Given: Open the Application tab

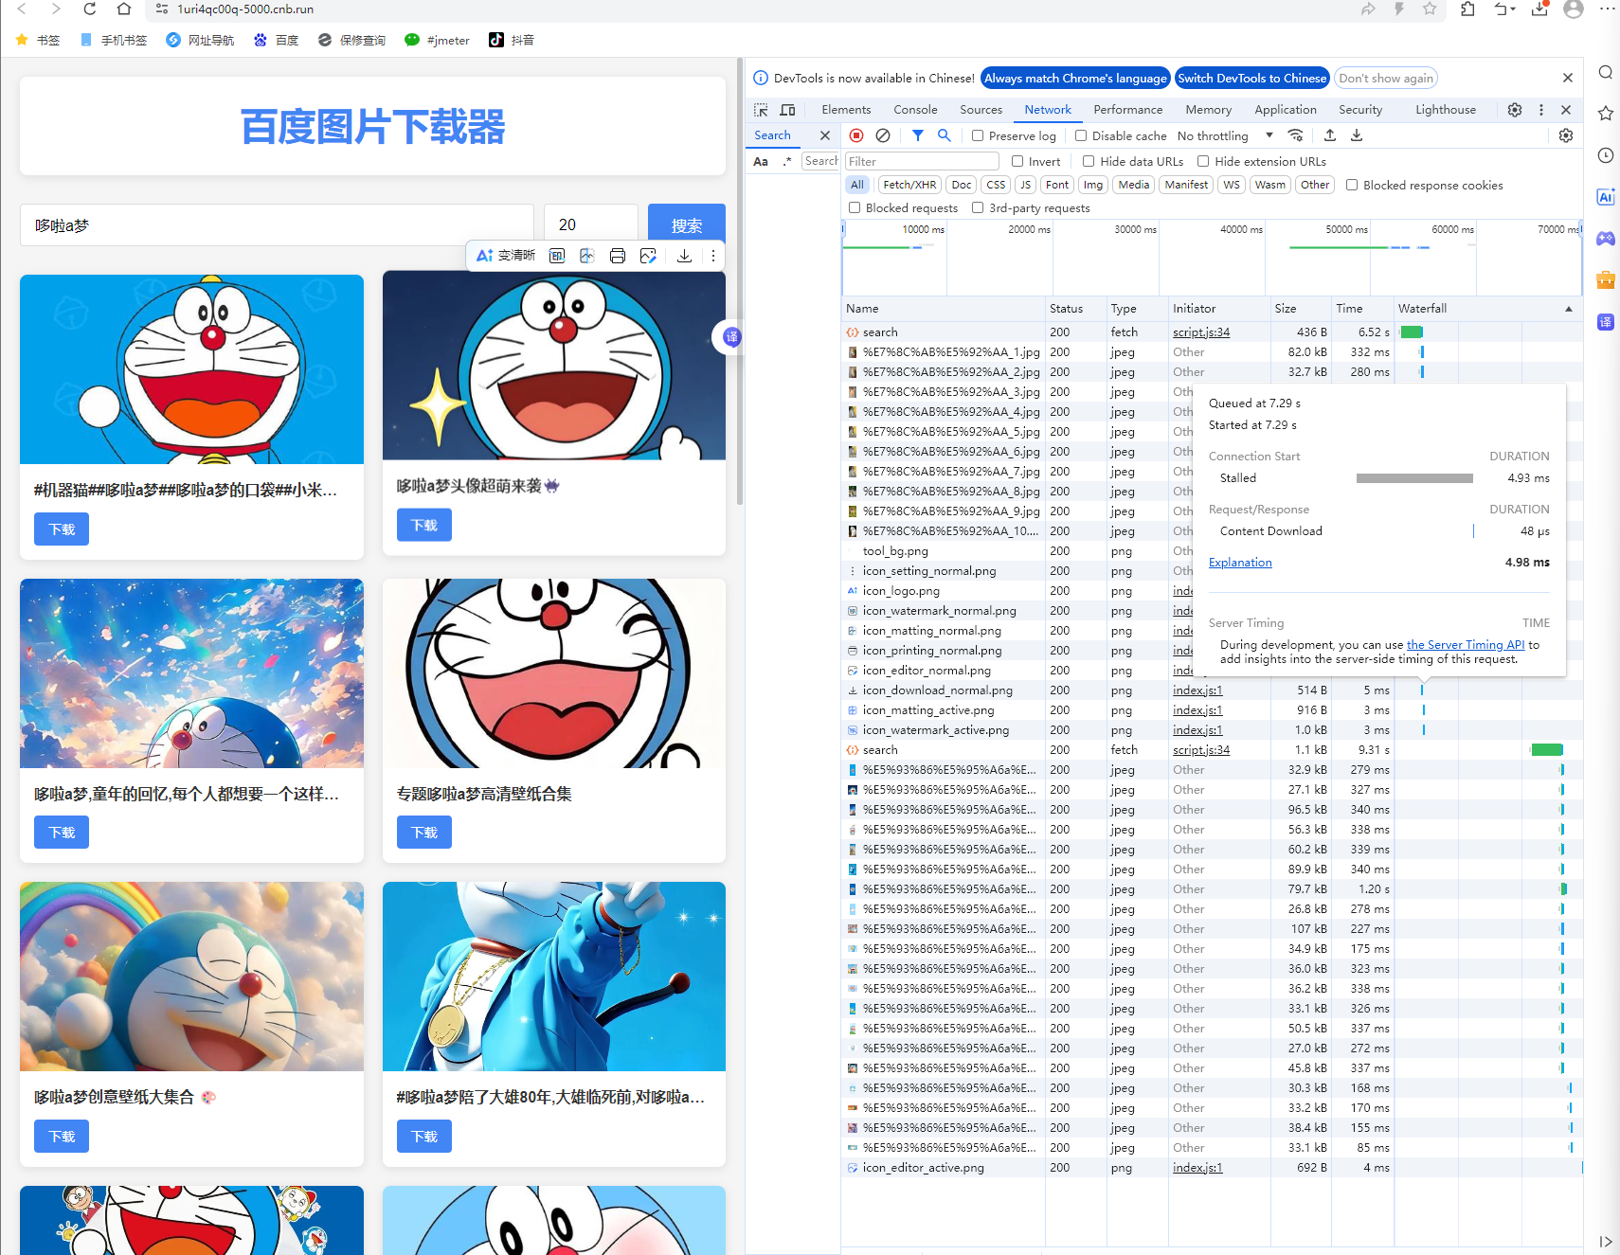Looking at the screenshot, I should (x=1286, y=110).
